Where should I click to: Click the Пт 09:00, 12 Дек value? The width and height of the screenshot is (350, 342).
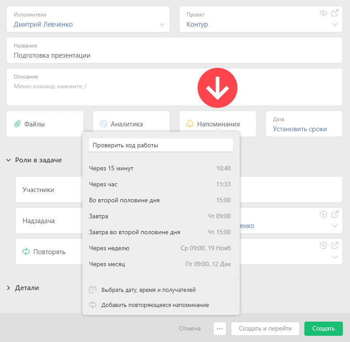(208, 264)
